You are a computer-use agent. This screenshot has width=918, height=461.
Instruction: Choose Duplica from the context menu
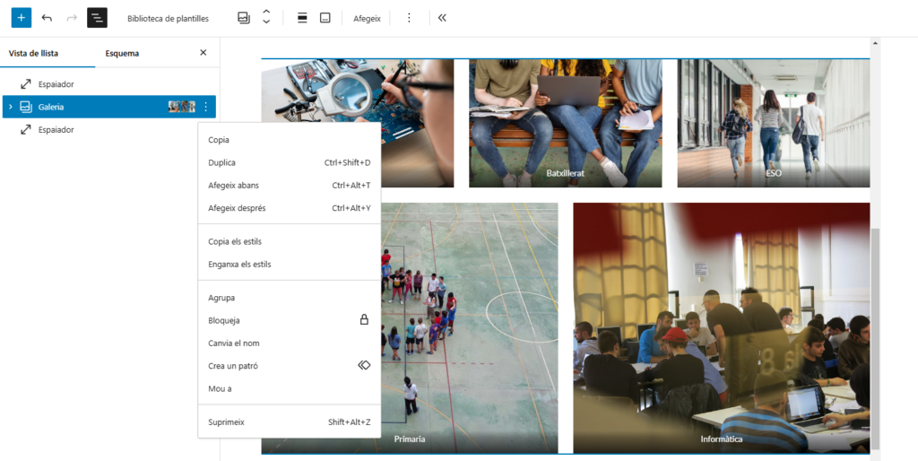(x=222, y=162)
